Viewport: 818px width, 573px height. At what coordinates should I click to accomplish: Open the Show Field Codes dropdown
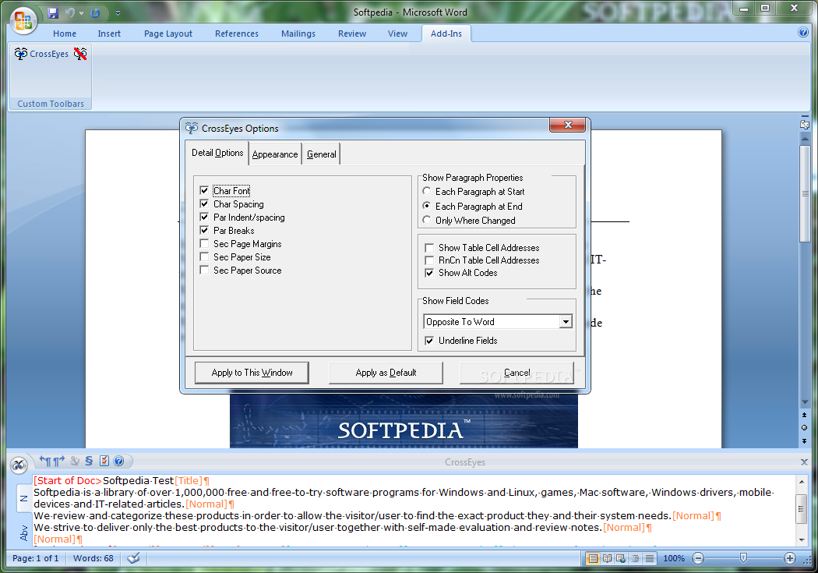pyautogui.click(x=566, y=321)
